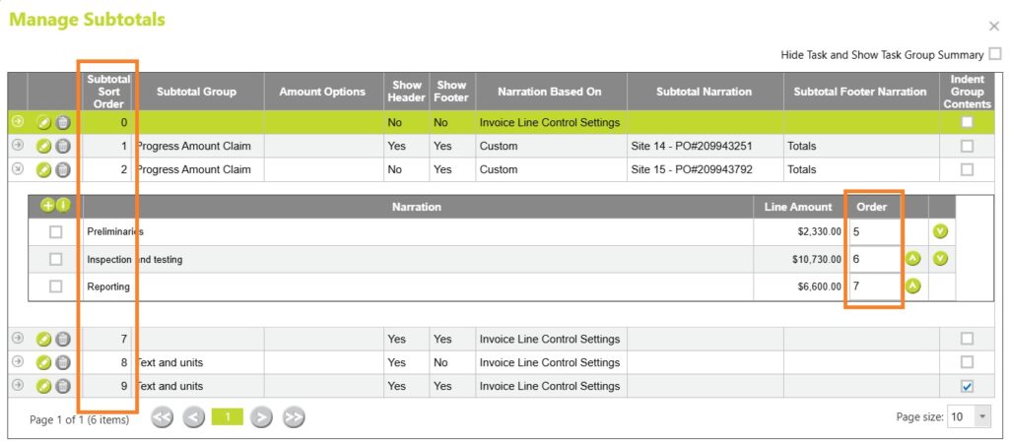The height and width of the screenshot is (442, 1009).
Task: Move Preliminaries line down with arrow icon
Action: (x=940, y=232)
